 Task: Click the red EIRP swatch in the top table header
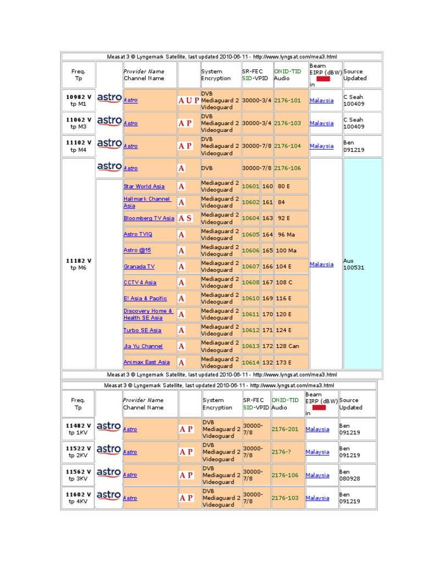click(323, 79)
